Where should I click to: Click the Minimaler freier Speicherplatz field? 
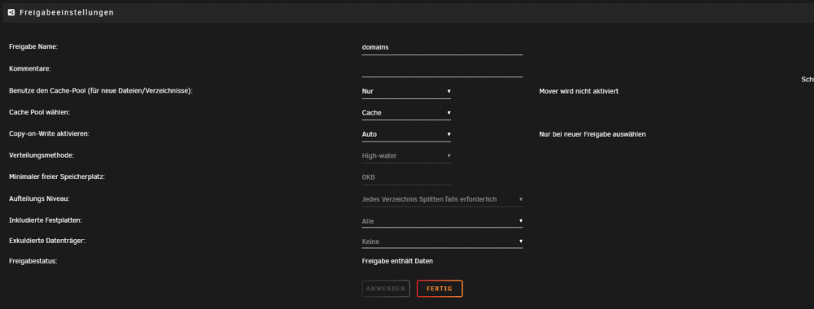tap(406, 177)
